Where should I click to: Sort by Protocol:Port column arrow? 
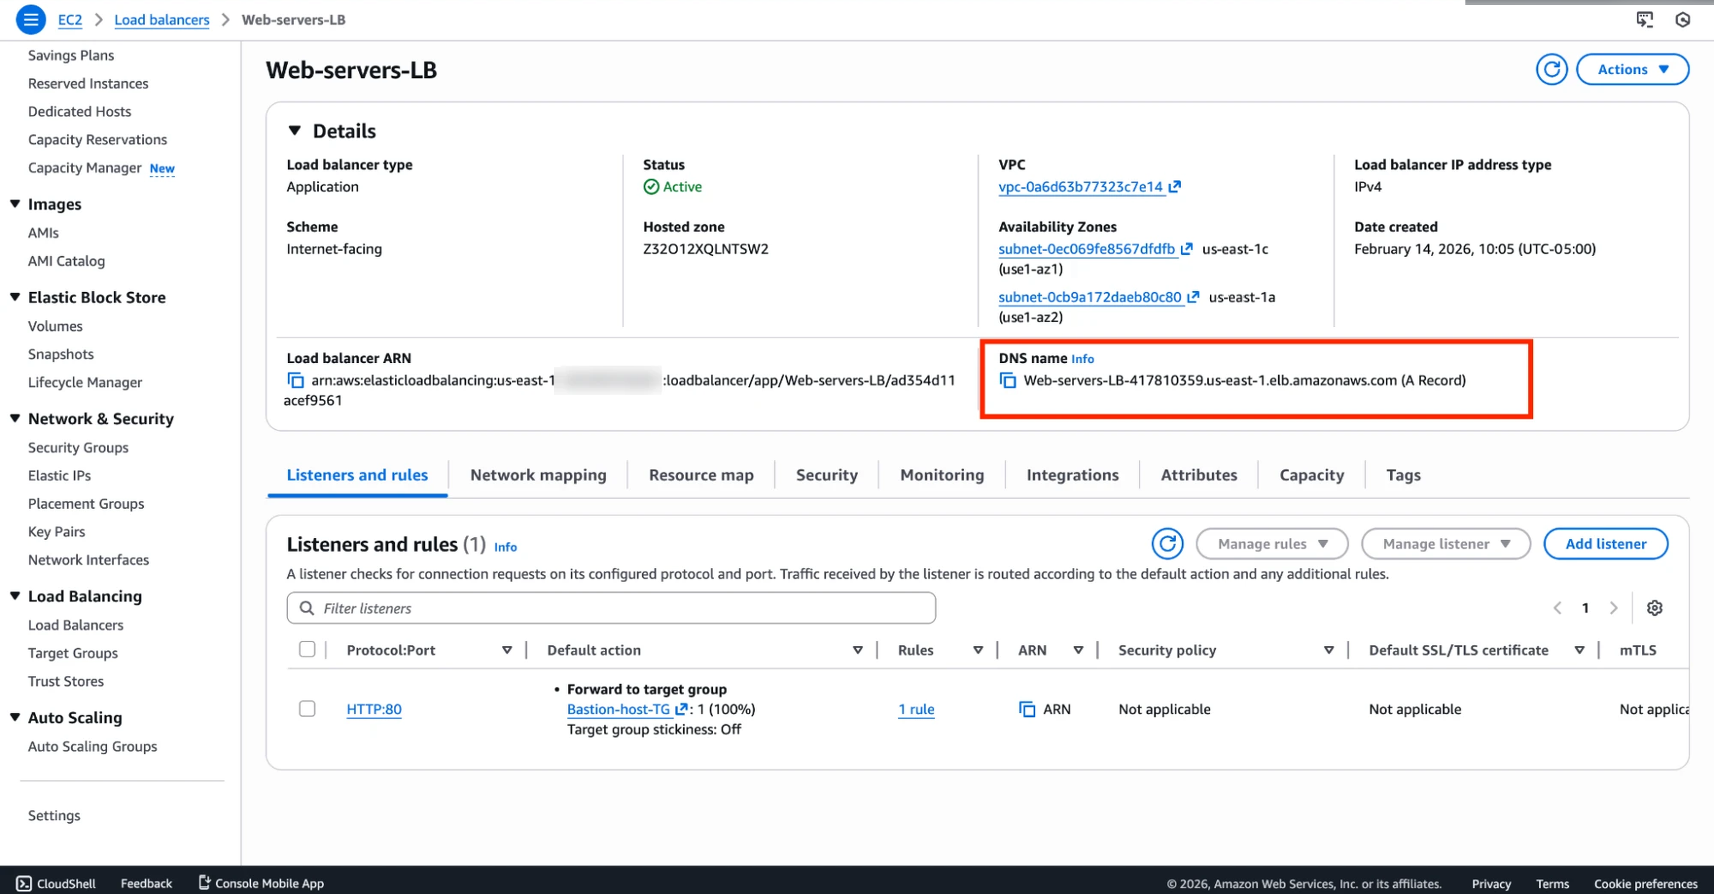click(507, 650)
